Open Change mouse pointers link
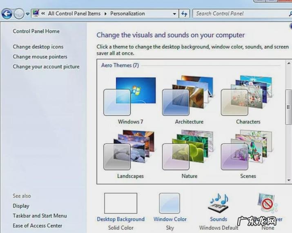Viewport: 292px width, 233px height. click(x=40, y=57)
